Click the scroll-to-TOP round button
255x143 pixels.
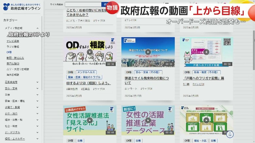[230, 134]
